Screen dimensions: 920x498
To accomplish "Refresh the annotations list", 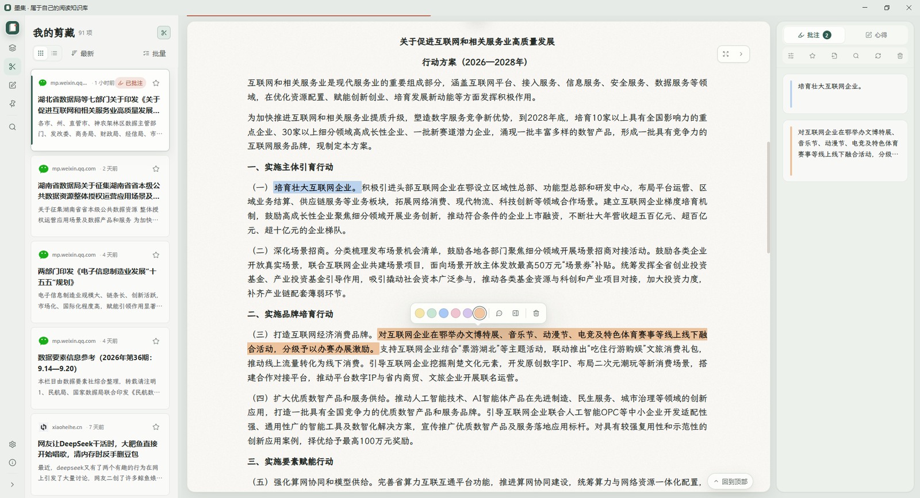I will (x=878, y=56).
